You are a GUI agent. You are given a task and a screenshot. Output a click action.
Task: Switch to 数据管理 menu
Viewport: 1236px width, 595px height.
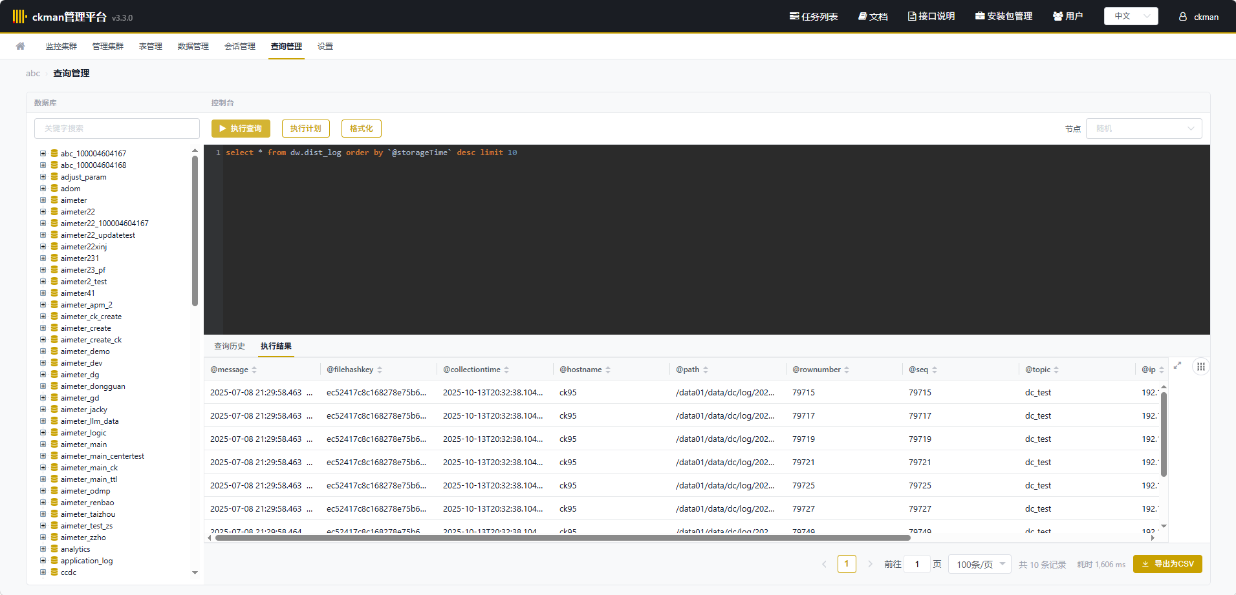(x=193, y=47)
